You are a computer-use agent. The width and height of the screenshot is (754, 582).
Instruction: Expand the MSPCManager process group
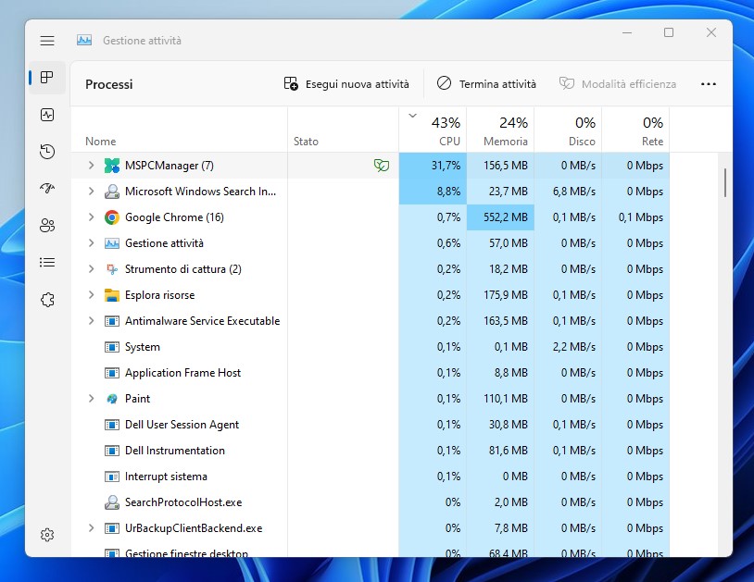pyautogui.click(x=91, y=166)
